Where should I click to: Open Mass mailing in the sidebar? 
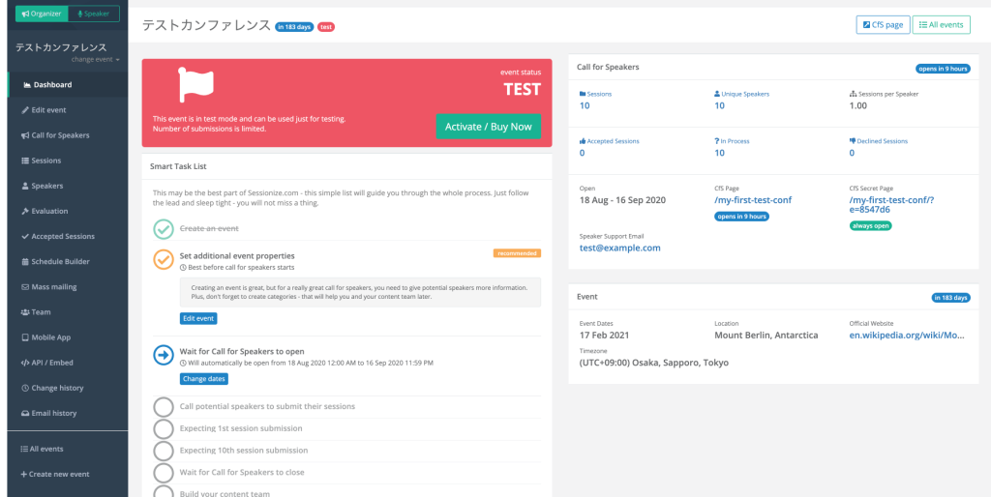pyautogui.click(x=54, y=287)
